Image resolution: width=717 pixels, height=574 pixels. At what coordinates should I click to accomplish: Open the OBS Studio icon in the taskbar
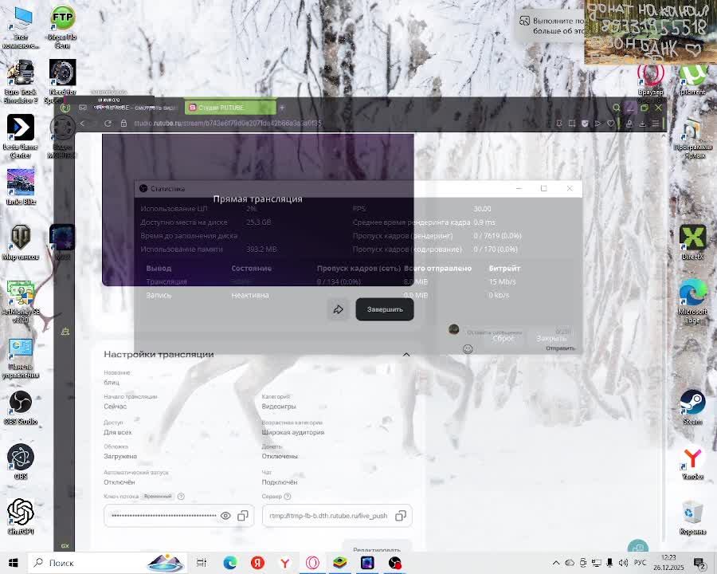pos(394,563)
